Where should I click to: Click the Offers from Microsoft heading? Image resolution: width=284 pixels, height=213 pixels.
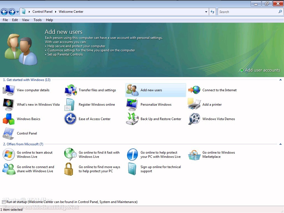pyautogui.click(x=23, y=144)
